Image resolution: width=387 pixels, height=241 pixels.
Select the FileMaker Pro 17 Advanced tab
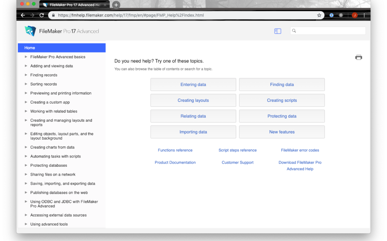pyautogui.click(x=75, y=5)
